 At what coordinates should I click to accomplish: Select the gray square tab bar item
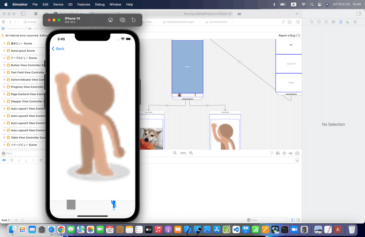(x=71, y=205)
